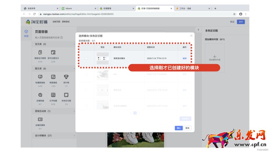Choose the 单图海报 single image icon
The height and width of the screenshot is (152, 270).
[53, 77]
